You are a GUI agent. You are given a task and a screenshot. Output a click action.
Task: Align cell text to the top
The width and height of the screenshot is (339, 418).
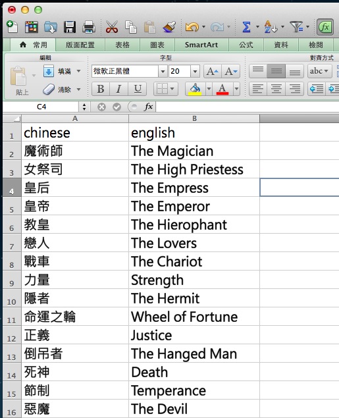(258, 71)
